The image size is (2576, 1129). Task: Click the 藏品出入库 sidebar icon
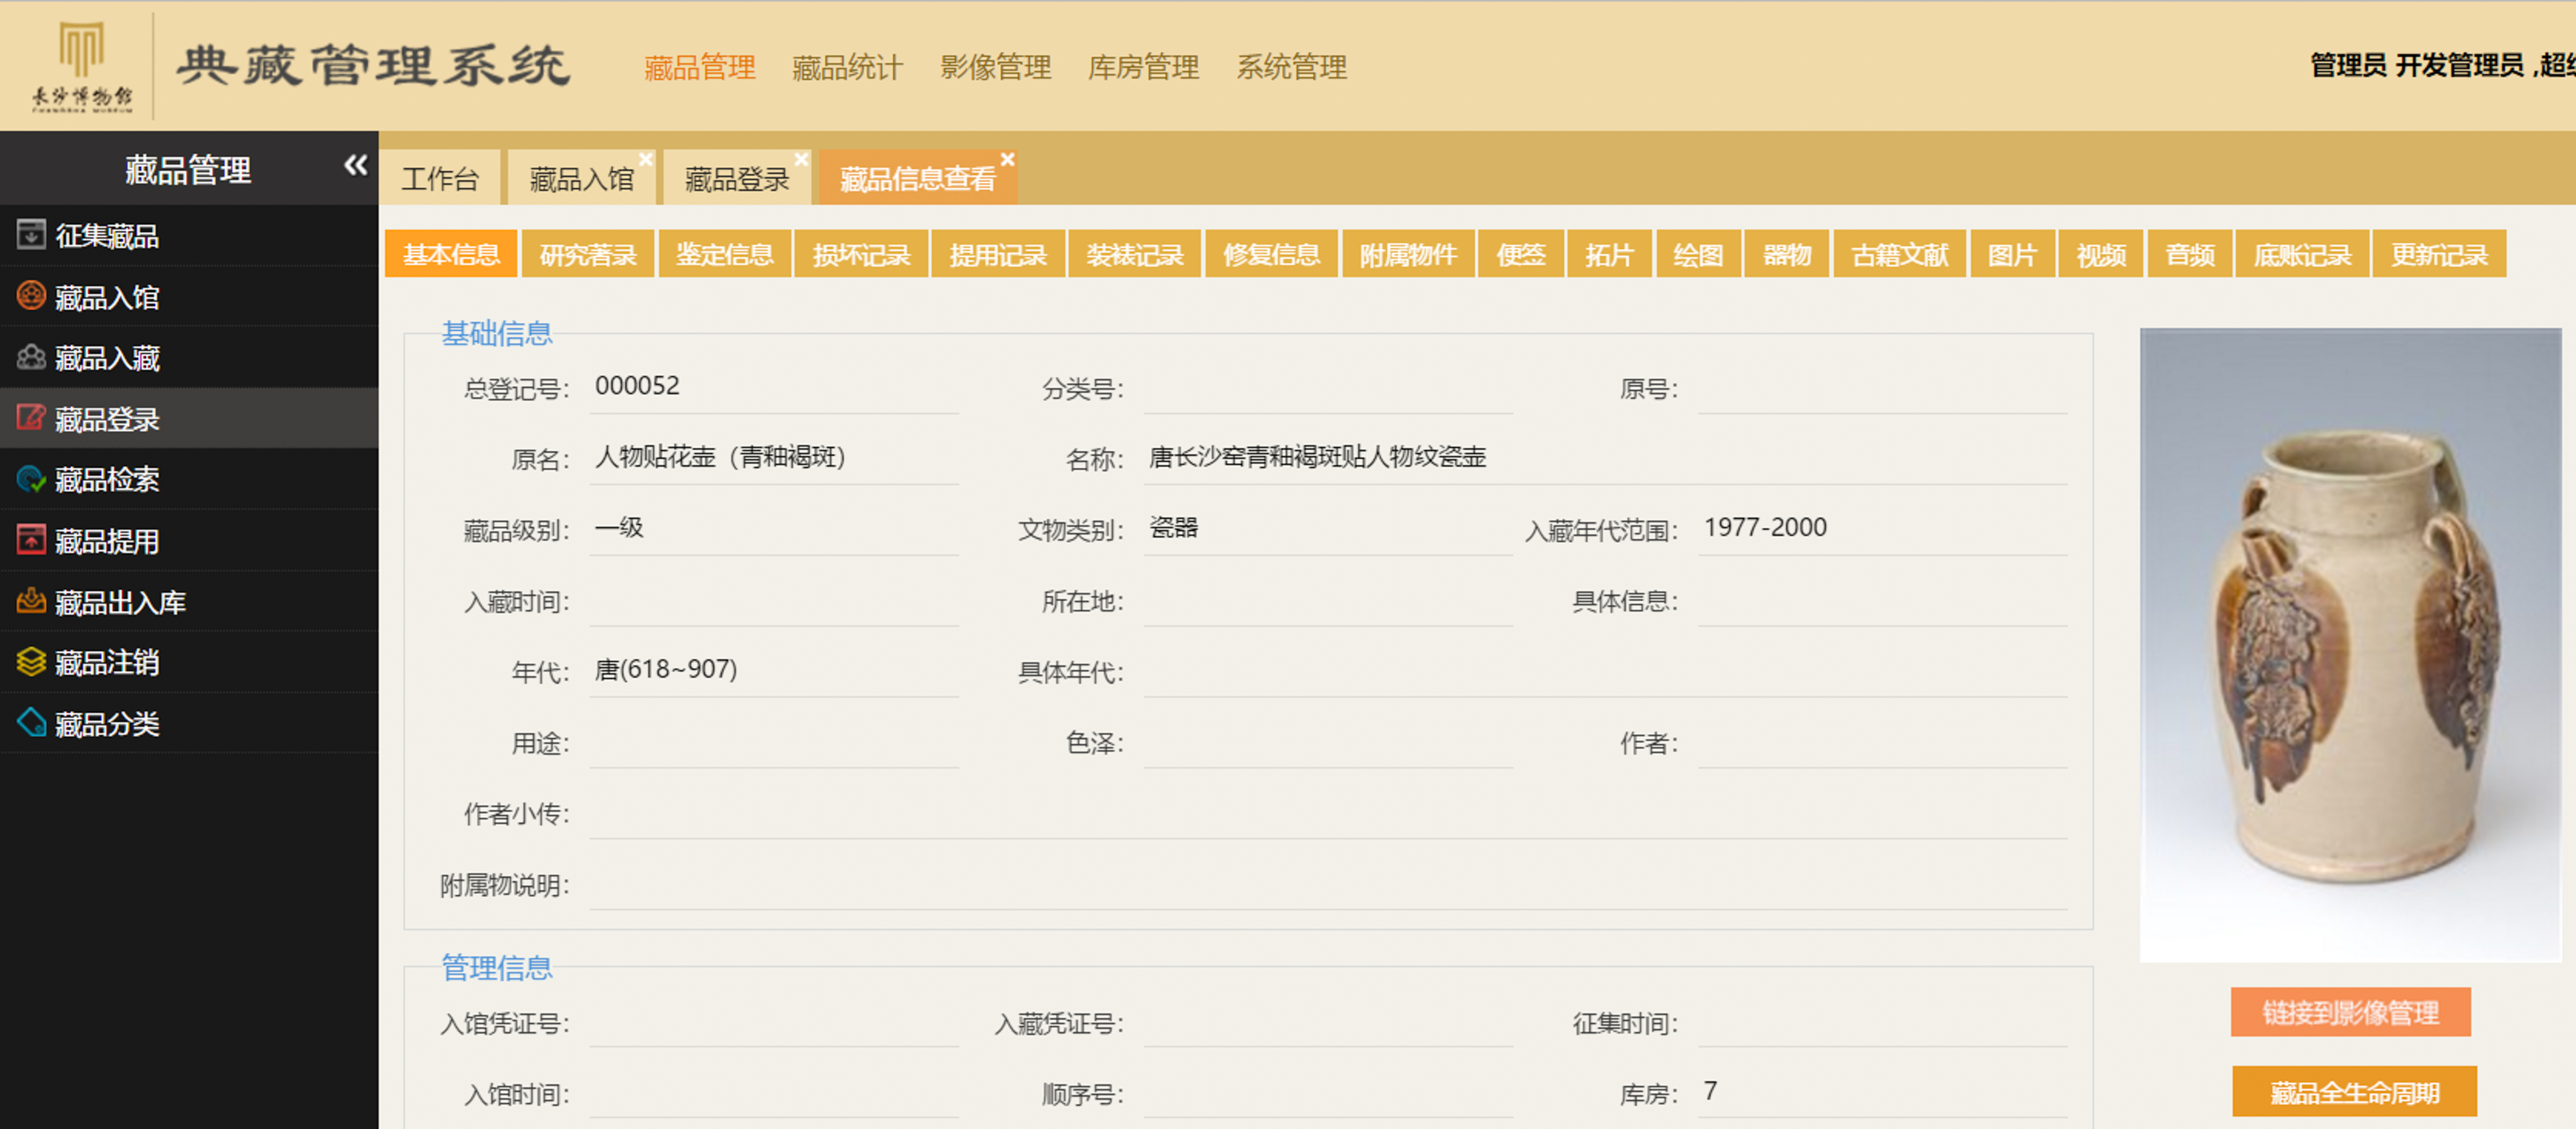(x=31, y=601)
